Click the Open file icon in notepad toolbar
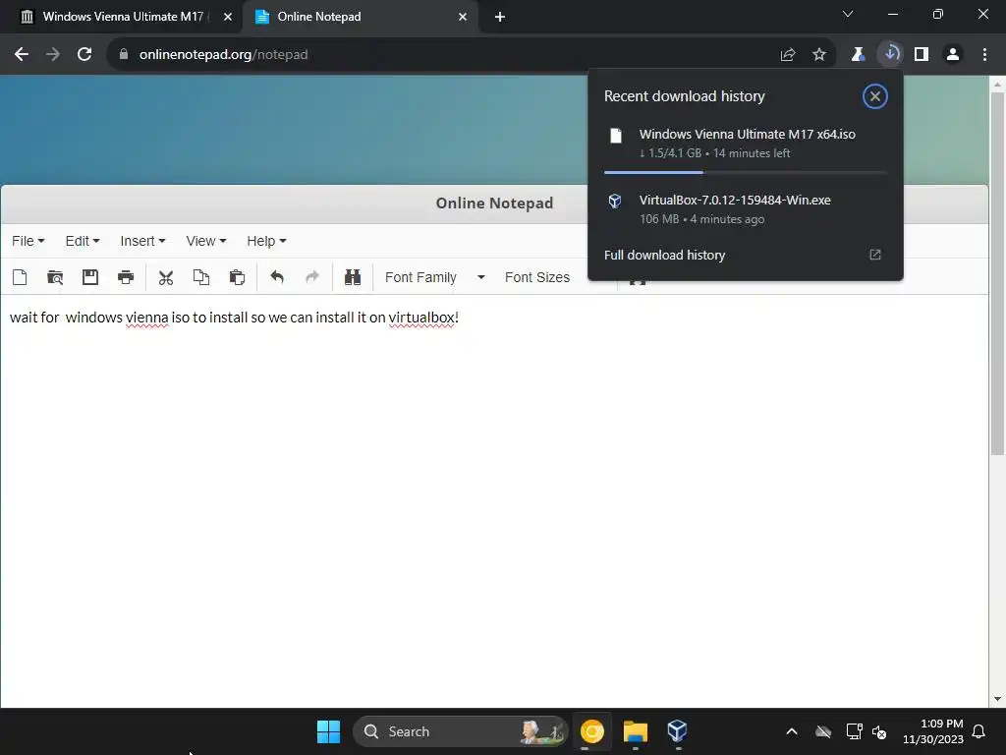 pos(55,277)
